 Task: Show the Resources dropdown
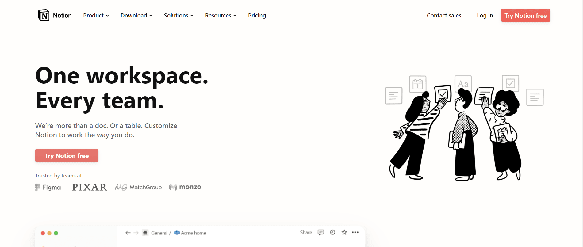coord(221,16)
